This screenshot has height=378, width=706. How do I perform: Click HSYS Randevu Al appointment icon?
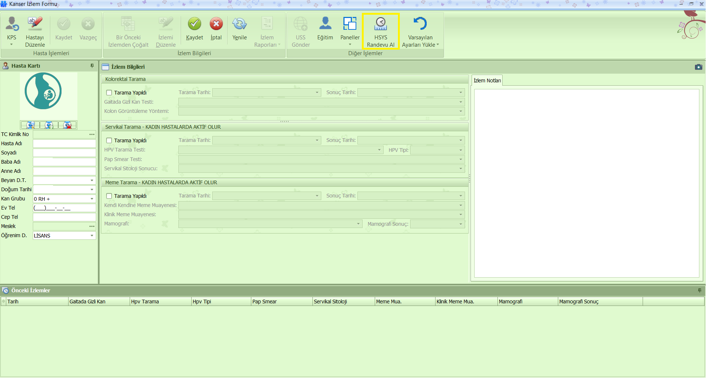tap(381, 24)
